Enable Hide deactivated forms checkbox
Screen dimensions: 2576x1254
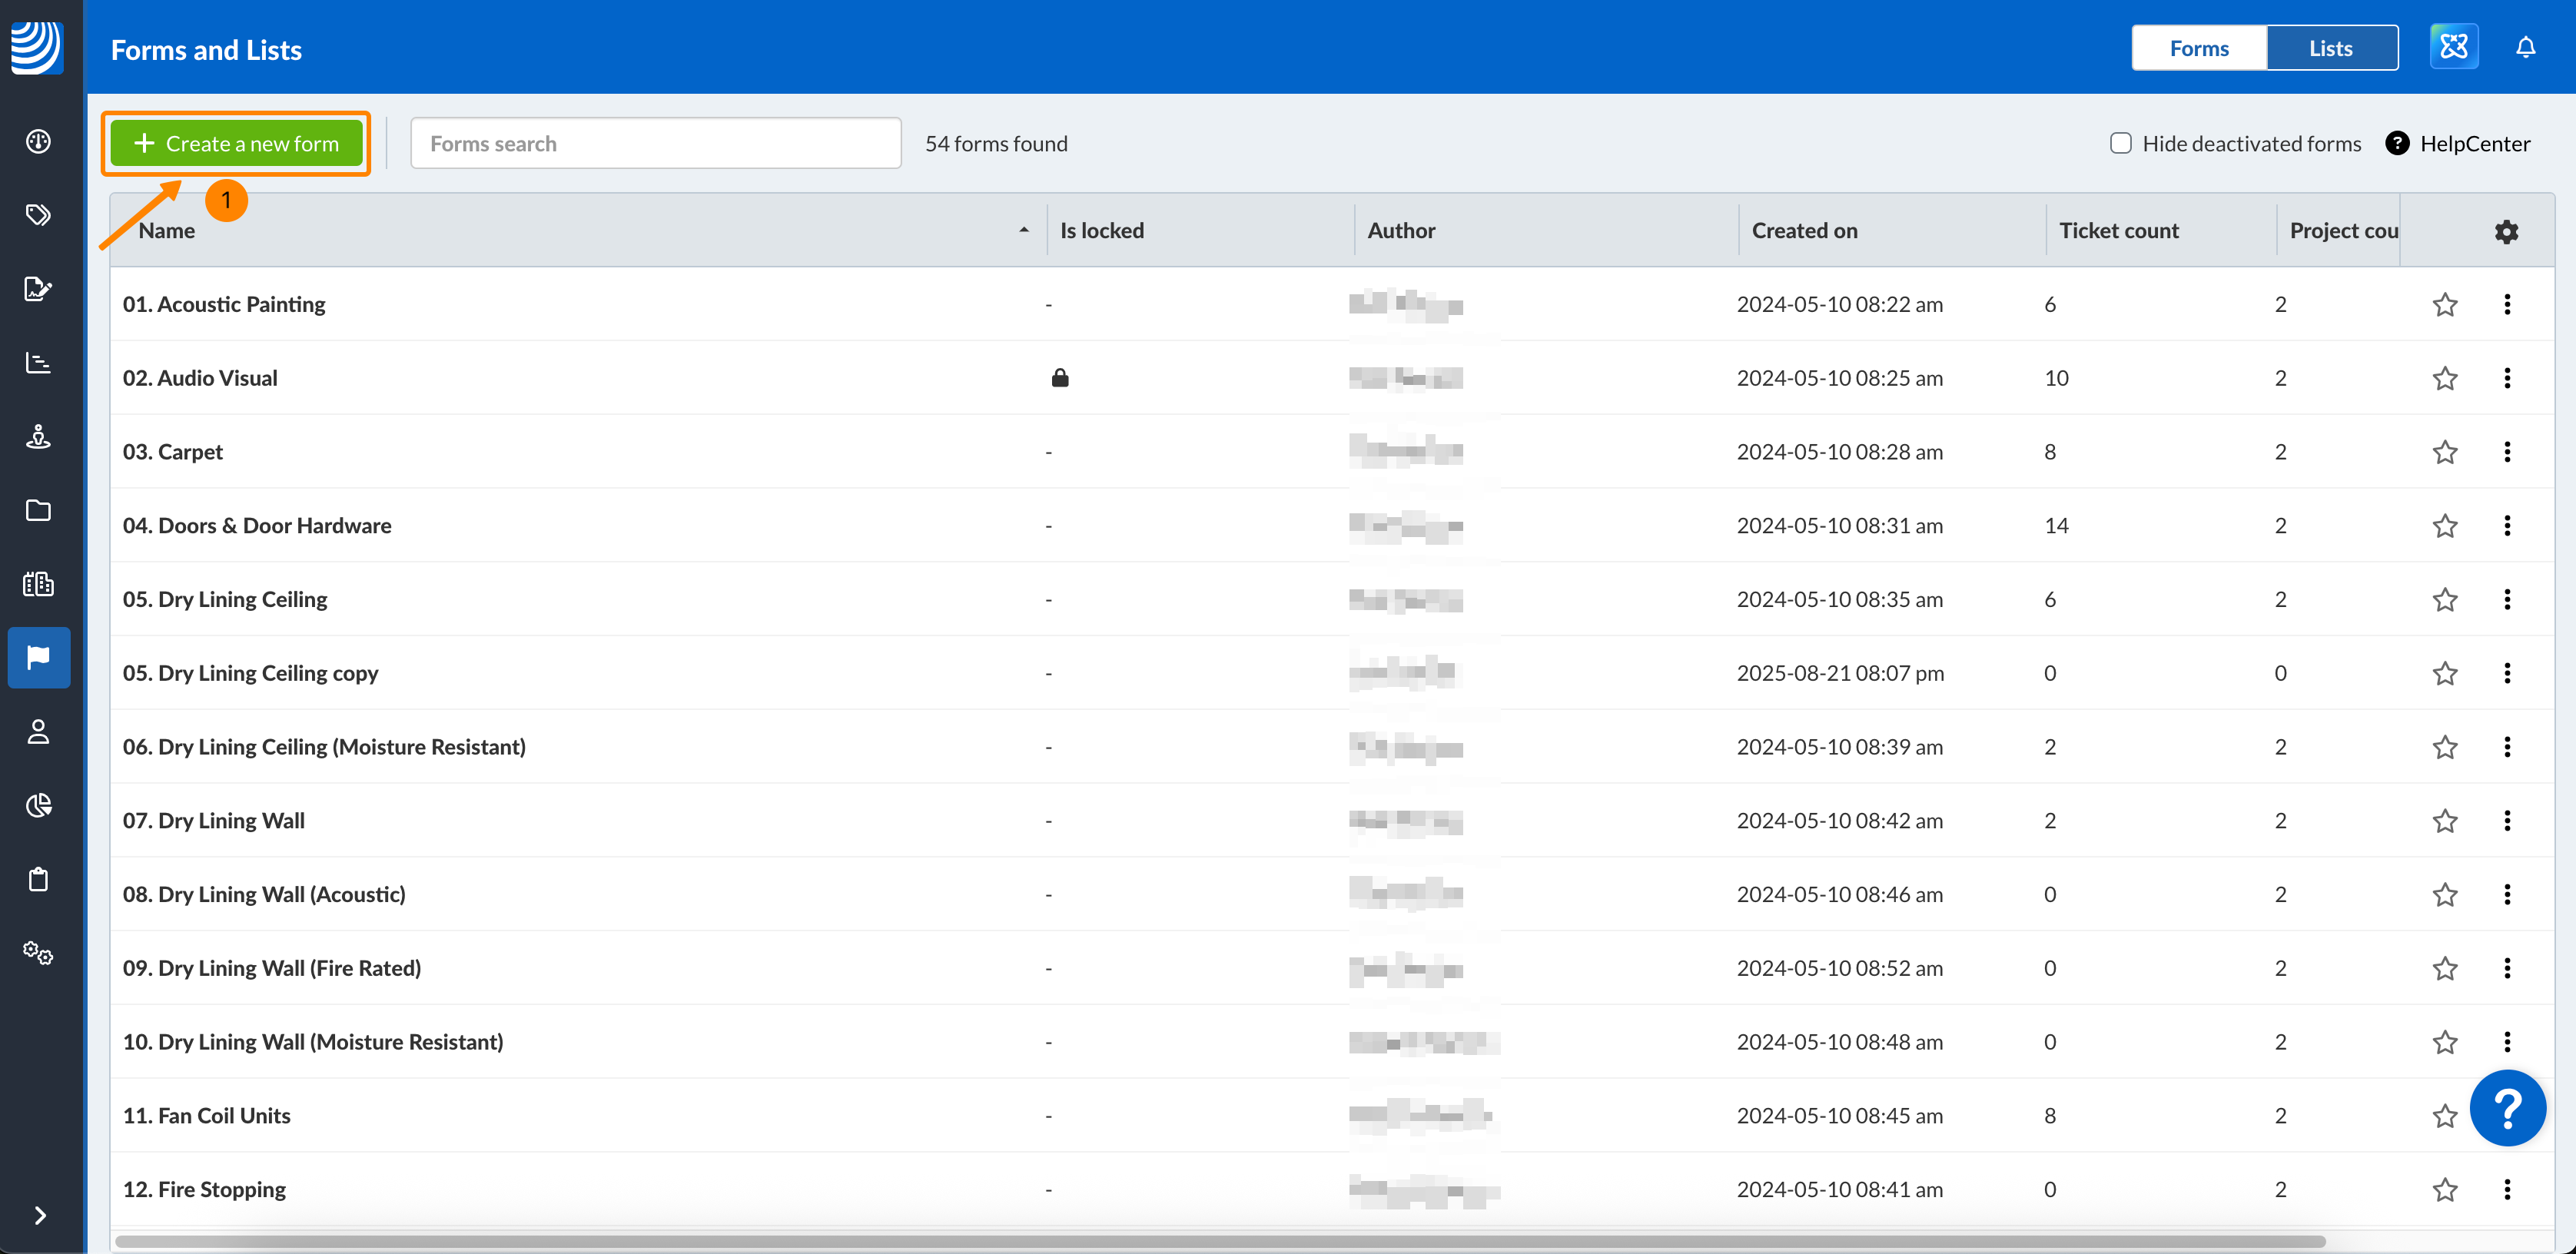pyautogui.click(x=2120, y=143)
